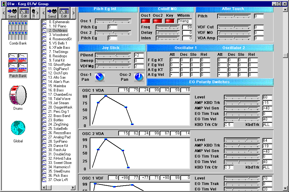This screenshot has width=289, height=192.
Task: Click patch icon beside 37. Choir L+R
Action: (44, 180)
